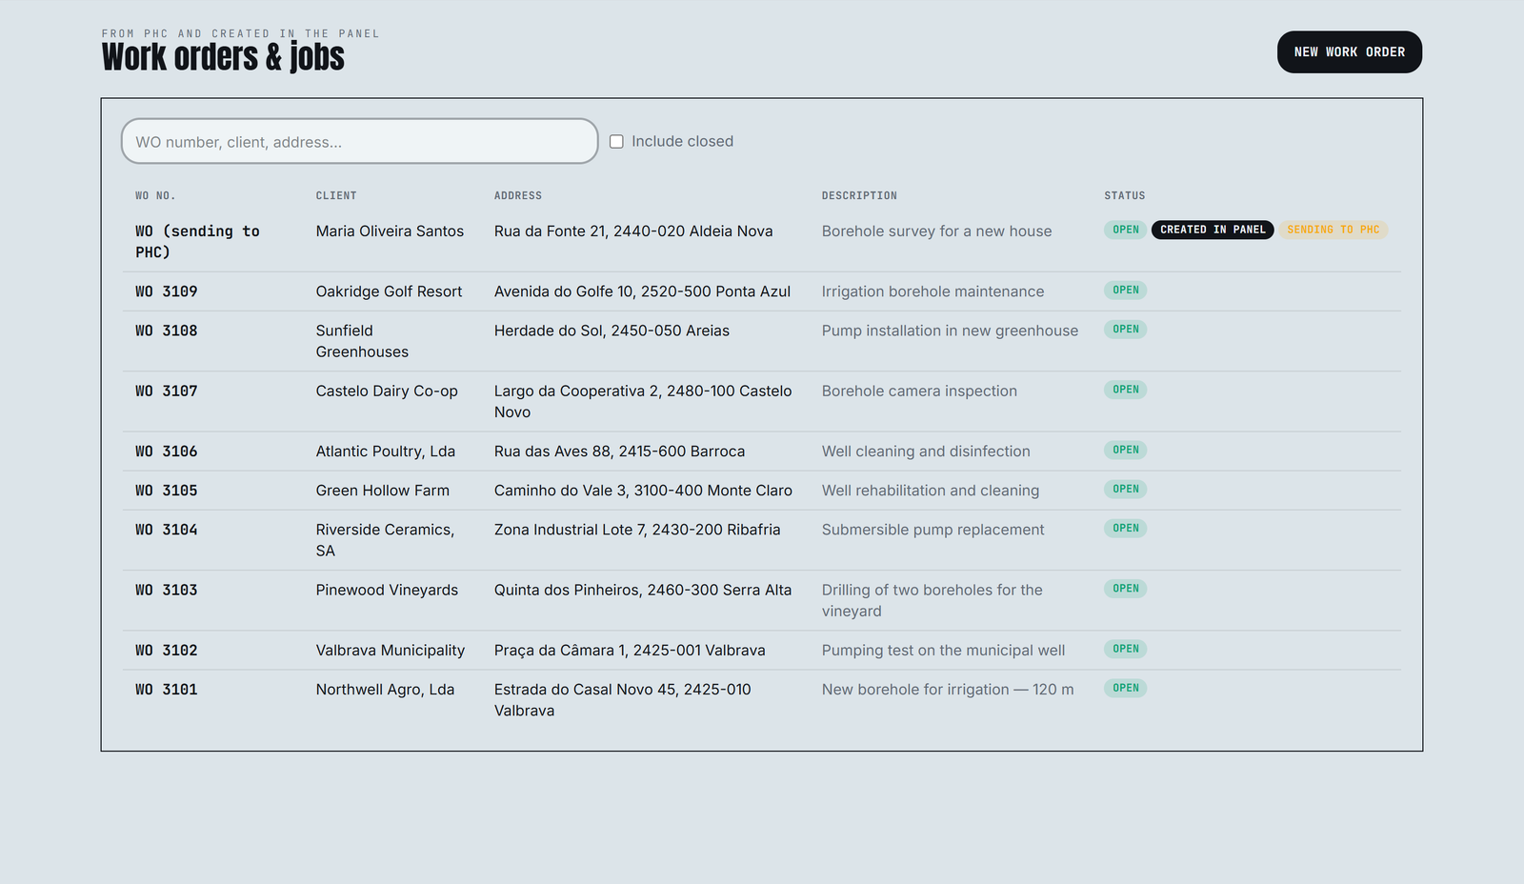
Task: Click address Quinta dos Pinheiros, Serra Alta
Action: [x=643, y=590]
